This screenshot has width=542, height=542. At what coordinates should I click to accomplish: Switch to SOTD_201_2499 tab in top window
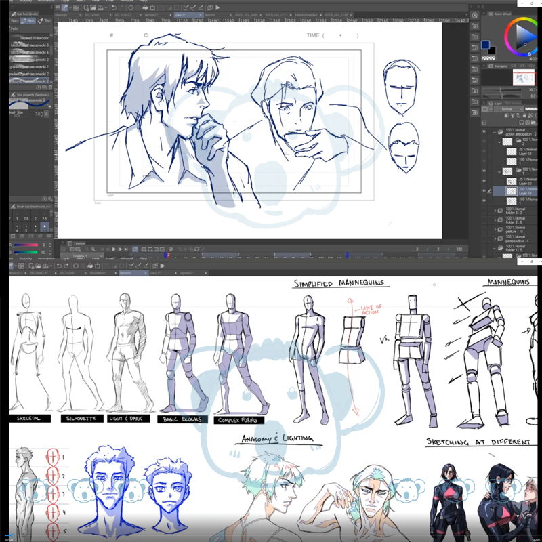[247, 15]
